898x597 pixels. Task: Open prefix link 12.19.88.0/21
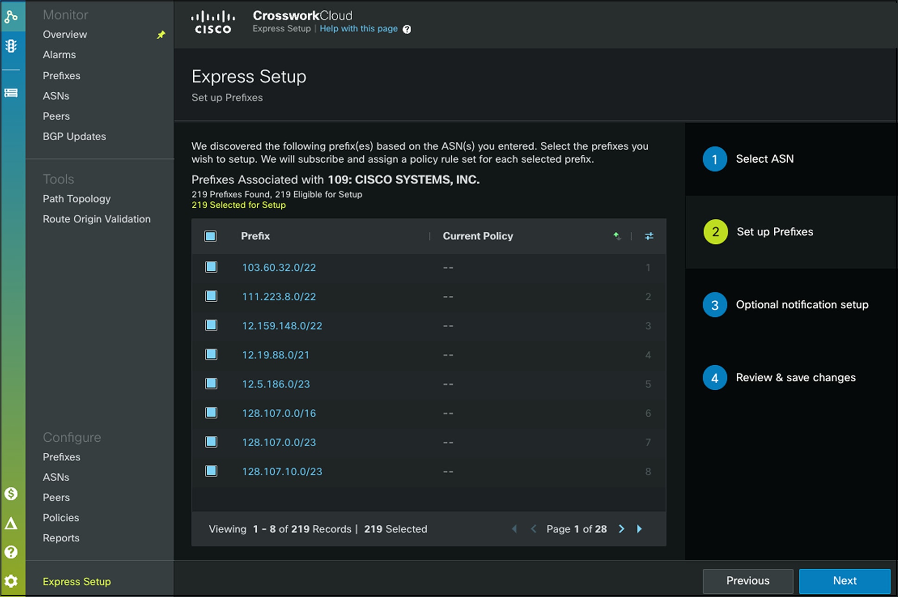pos(276,355)
